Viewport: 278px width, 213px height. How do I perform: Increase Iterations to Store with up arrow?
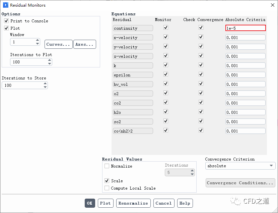[x=45, y=84]
